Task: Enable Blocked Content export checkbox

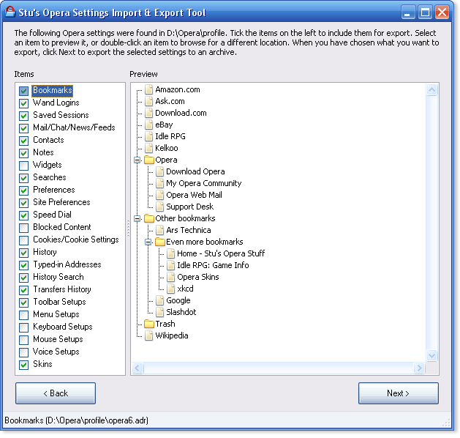Action: pos(23,228)
